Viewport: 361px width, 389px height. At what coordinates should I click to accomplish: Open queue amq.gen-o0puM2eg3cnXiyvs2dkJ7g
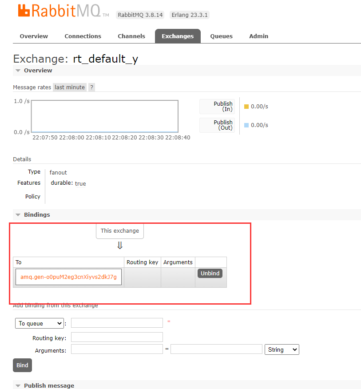68,277
